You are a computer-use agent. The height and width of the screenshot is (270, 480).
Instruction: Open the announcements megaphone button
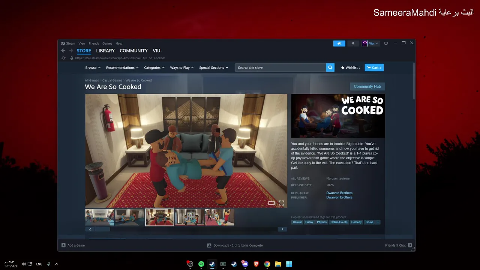339,43
